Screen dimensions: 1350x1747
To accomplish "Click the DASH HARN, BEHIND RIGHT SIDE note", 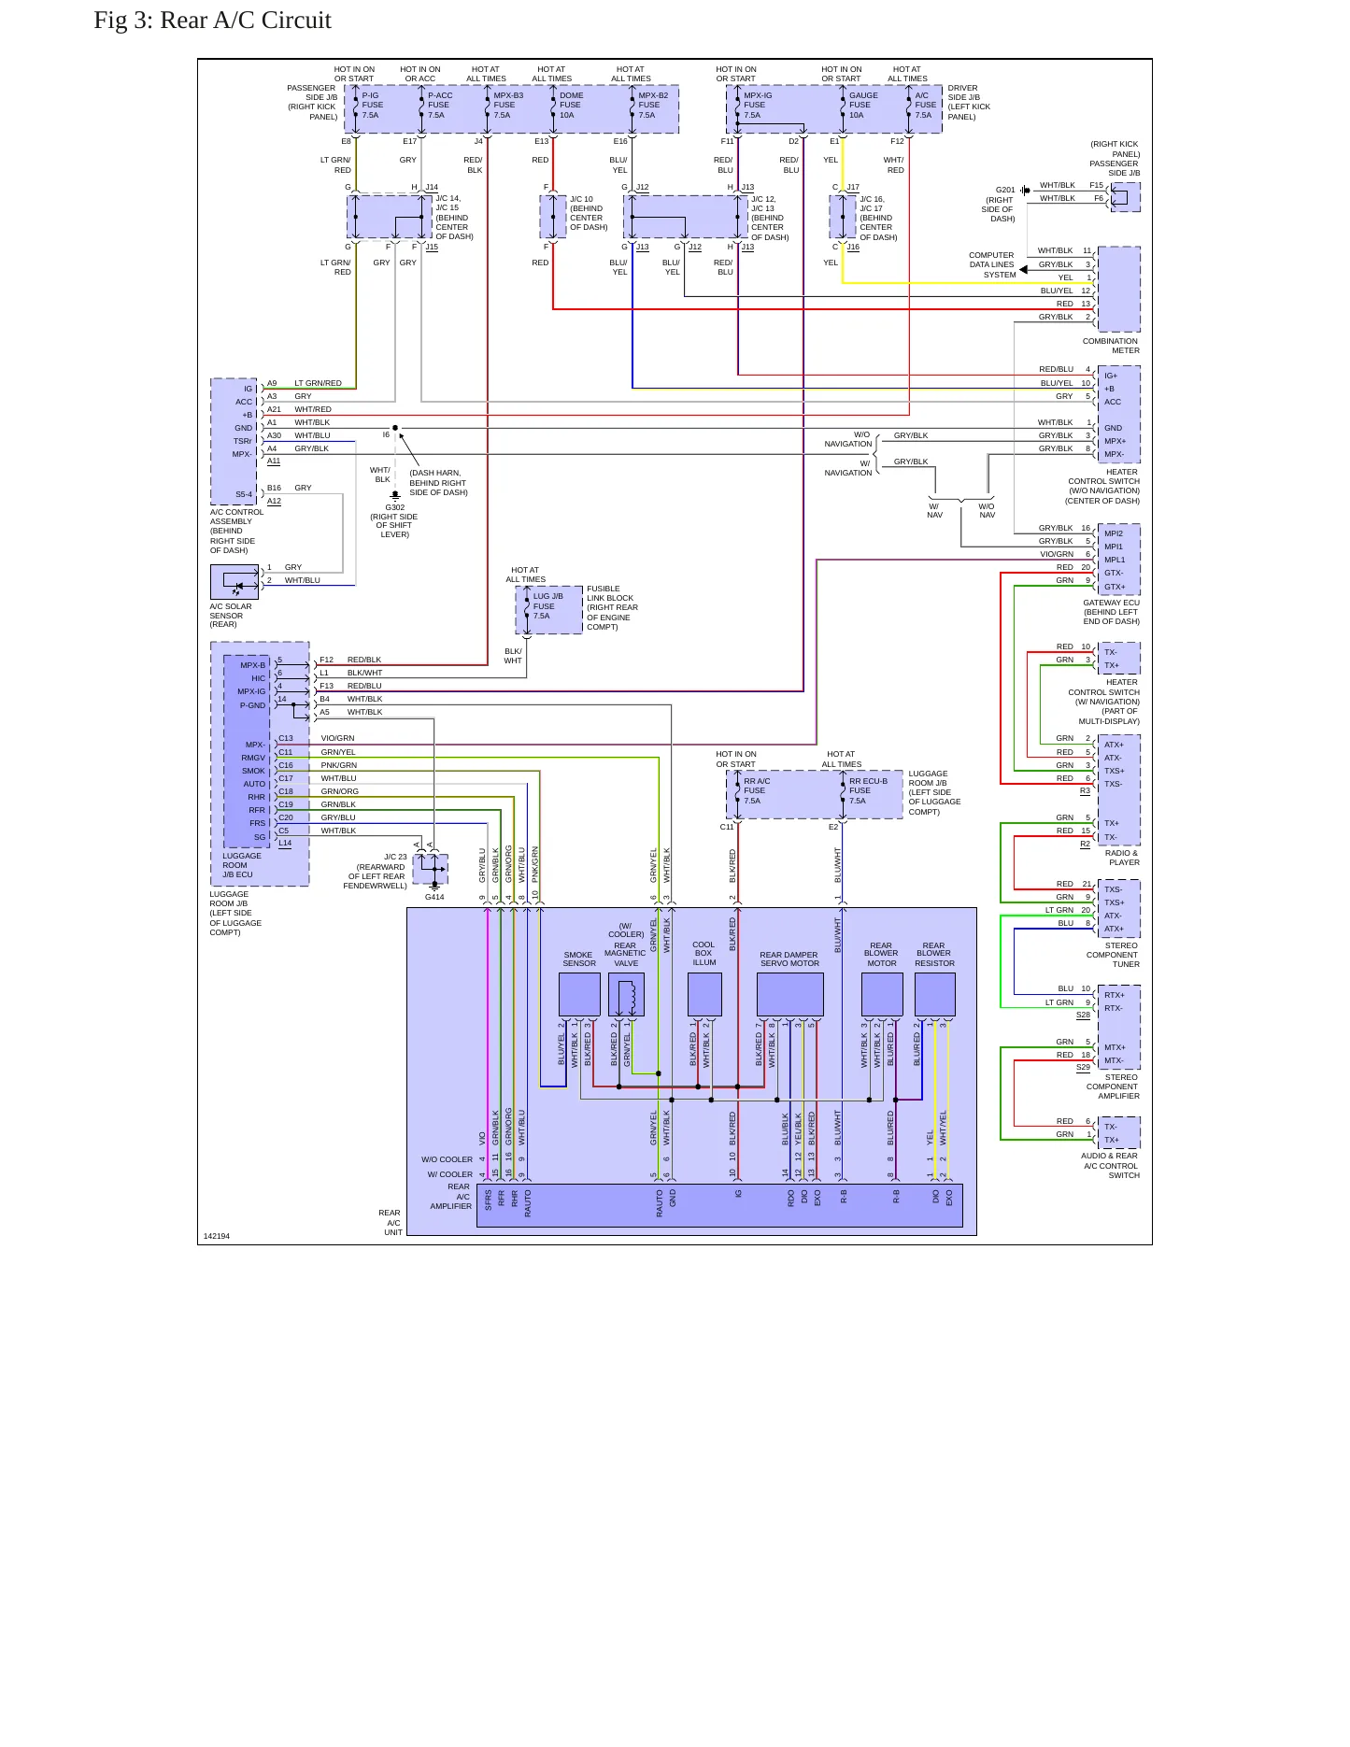I will tap(438, 483).
